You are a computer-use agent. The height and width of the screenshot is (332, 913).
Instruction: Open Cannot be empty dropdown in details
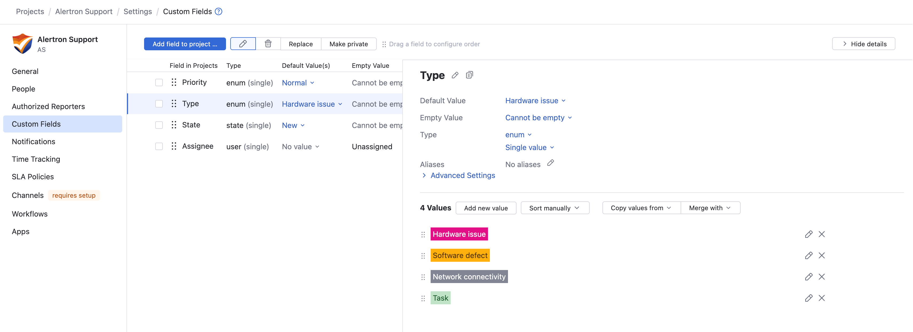[538, 118]
